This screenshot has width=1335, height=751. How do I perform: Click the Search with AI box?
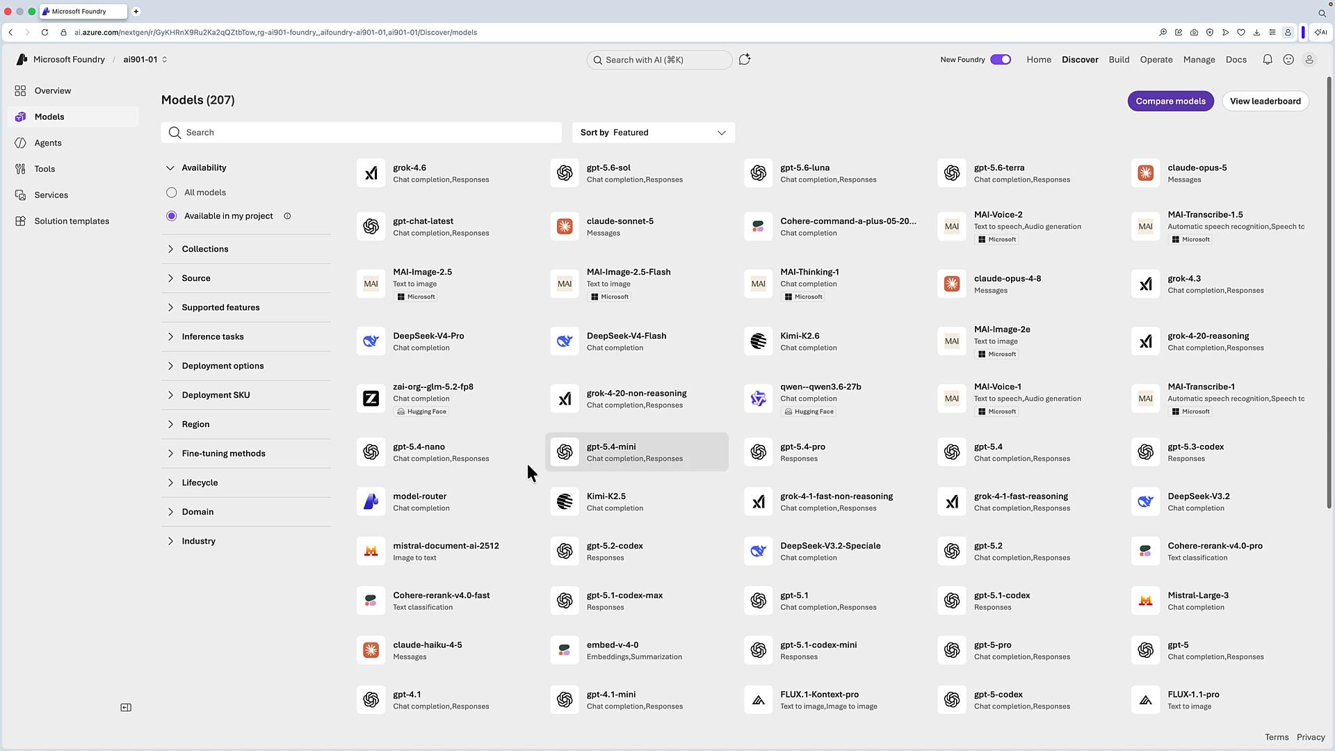click(659, 60)
